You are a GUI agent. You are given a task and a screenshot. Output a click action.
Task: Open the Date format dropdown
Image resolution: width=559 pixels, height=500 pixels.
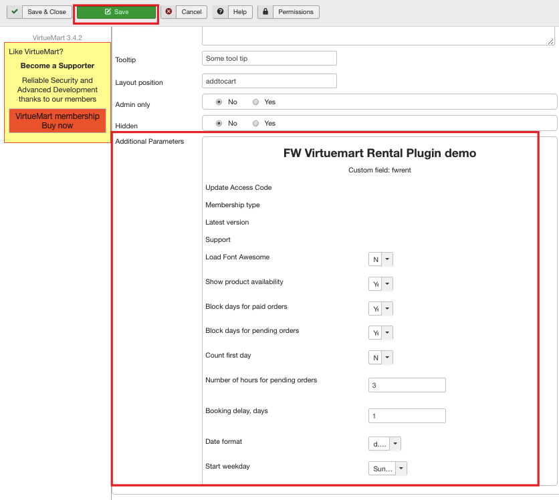[x=385, y=444]
